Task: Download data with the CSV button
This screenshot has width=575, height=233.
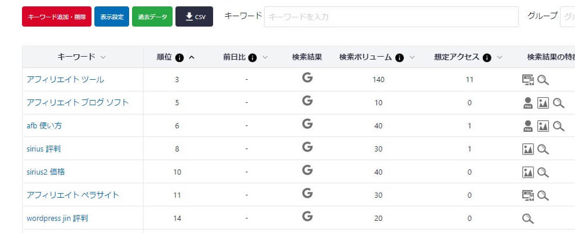Action: pyautogui.click(x=195, y=17)
